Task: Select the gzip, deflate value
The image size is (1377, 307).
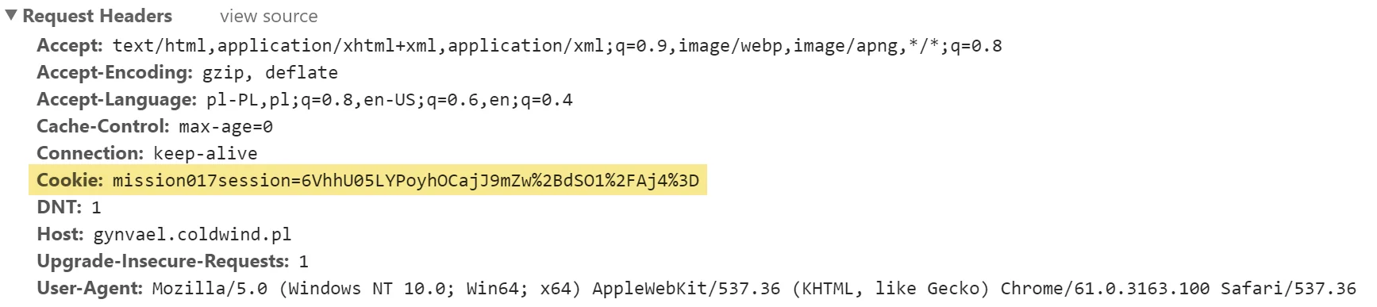Action: (270, 73)
